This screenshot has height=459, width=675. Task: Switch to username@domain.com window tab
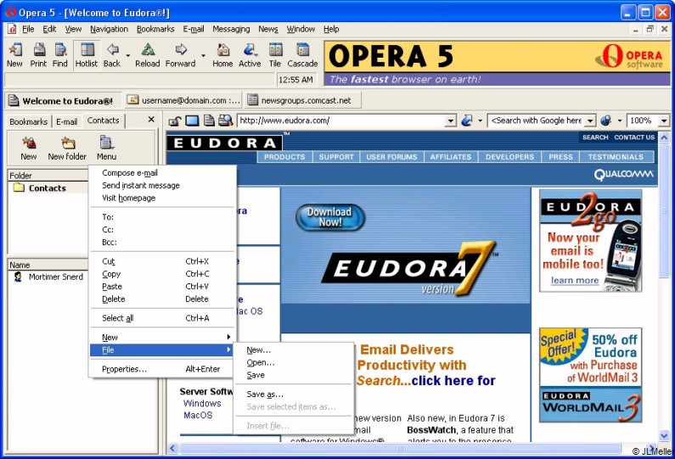coord(183,100)
